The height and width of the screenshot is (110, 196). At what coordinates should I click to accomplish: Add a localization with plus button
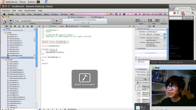[x=136, y=57]
